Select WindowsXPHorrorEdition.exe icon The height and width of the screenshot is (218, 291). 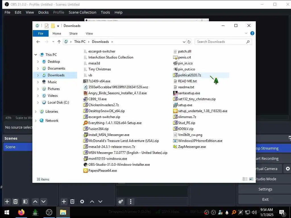pos(175,141)
